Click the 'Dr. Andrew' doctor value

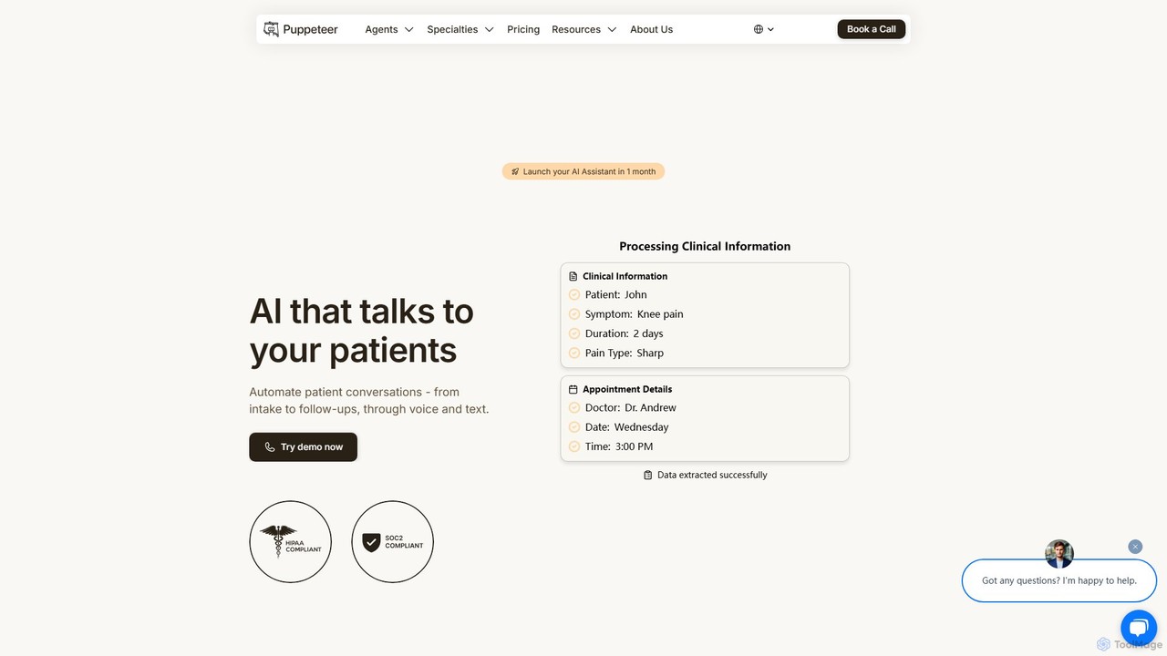point(650,407)
